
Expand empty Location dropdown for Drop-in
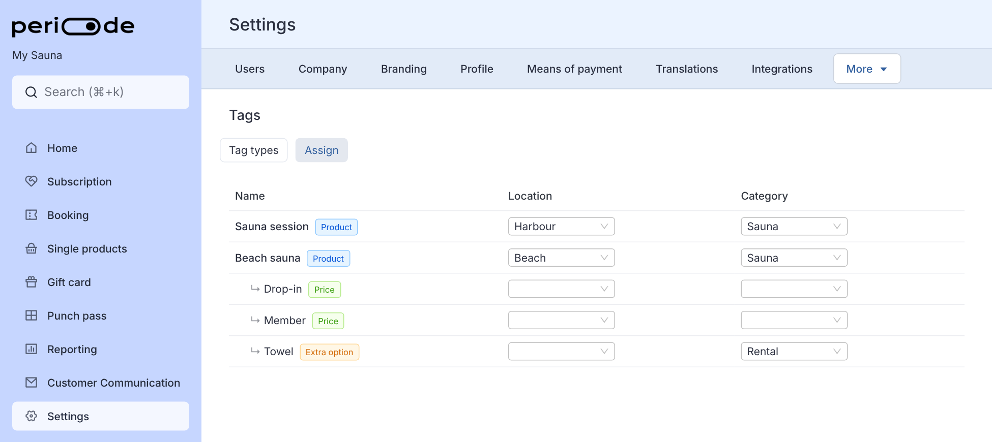(561, 289)
